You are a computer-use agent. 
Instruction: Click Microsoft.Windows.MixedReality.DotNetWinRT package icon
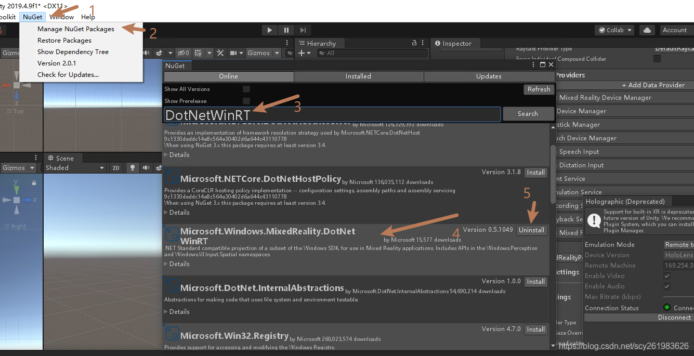[x=172, y=234]
